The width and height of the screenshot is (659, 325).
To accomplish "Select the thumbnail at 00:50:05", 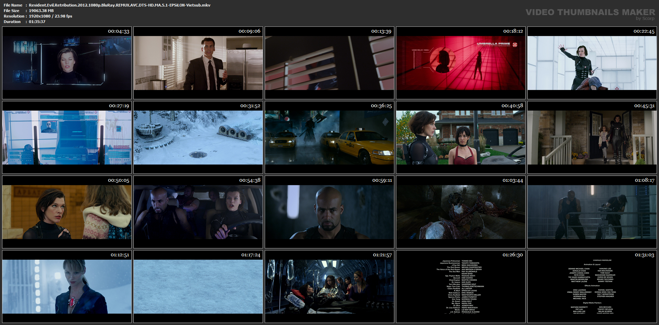I will [x=67, y=212].
